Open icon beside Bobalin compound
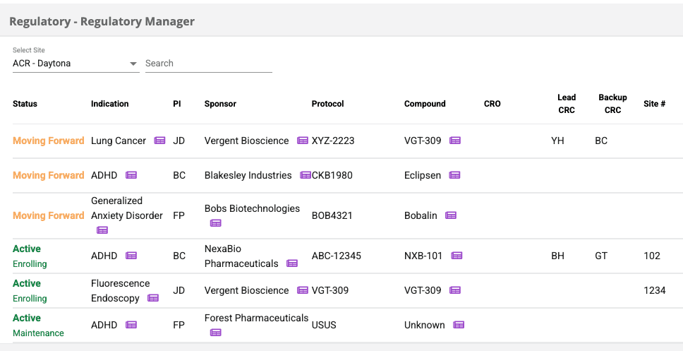 pos(451,215)
